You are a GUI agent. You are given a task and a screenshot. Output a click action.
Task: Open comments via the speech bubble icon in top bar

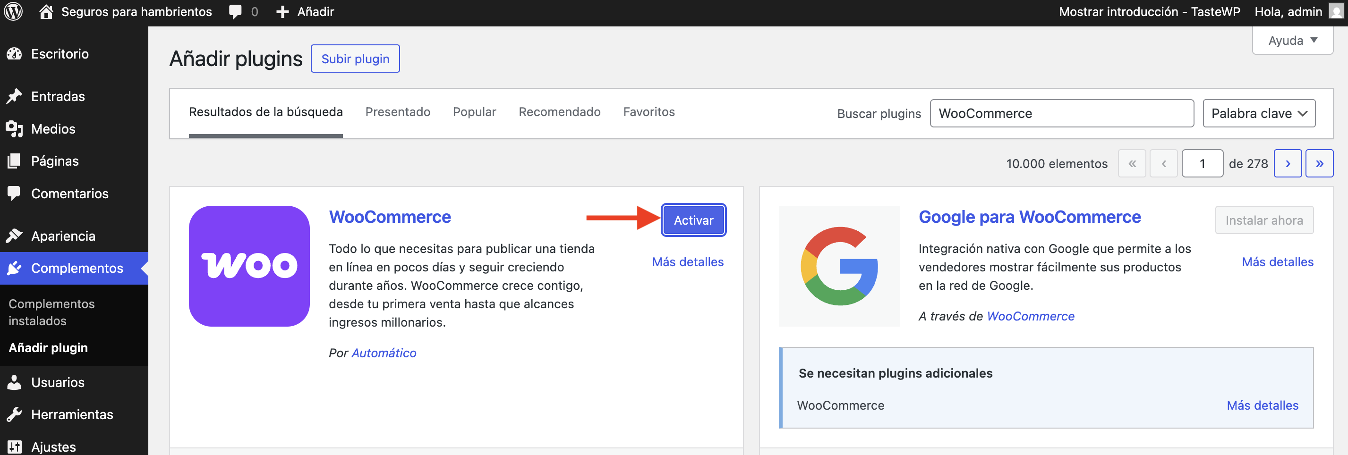point(234,11)
